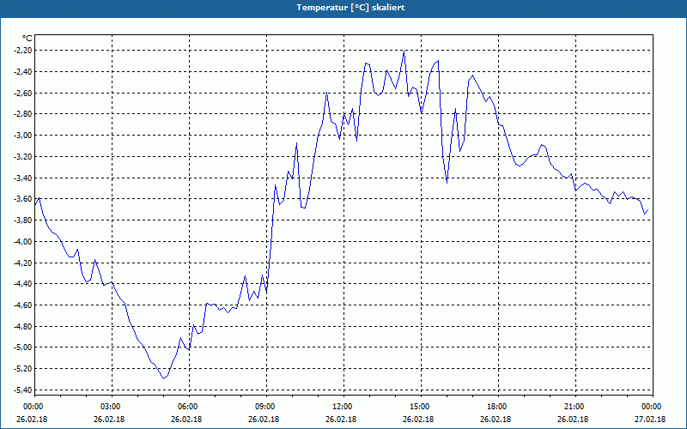687x429 pixels.
Task: Pick the -4,20 y-axis label
Action: [x=23, y=263]
